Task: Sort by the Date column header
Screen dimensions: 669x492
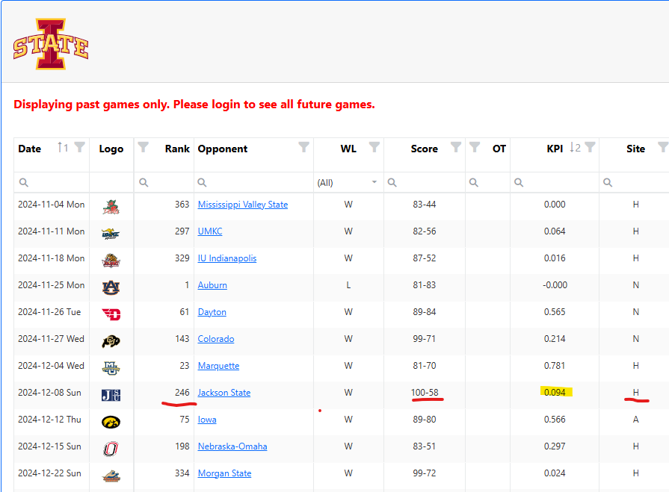Action: [29, 149]
